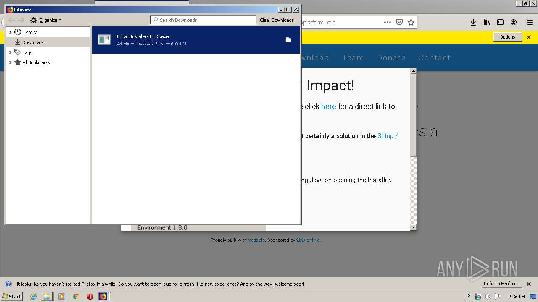Switch to Firefox taskbar button

pyautogui.click(x=104, y=297)
